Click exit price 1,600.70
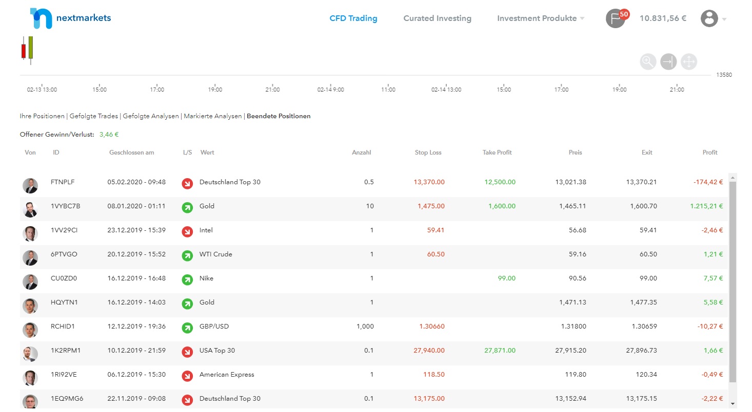This screenshot has width=752, height=412. coord(643,206)
